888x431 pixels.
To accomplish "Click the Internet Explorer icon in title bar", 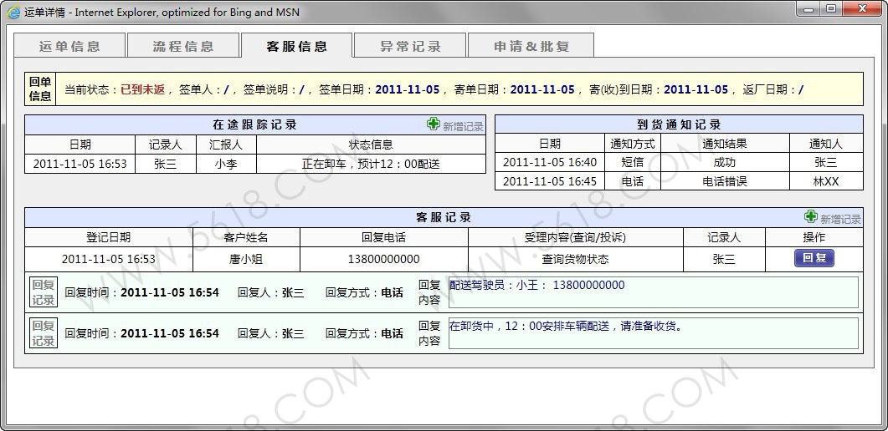I will pyautogui.click(x=13, y=12).
